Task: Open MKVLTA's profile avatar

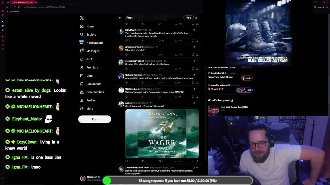Action: click(x=121, y=32)
